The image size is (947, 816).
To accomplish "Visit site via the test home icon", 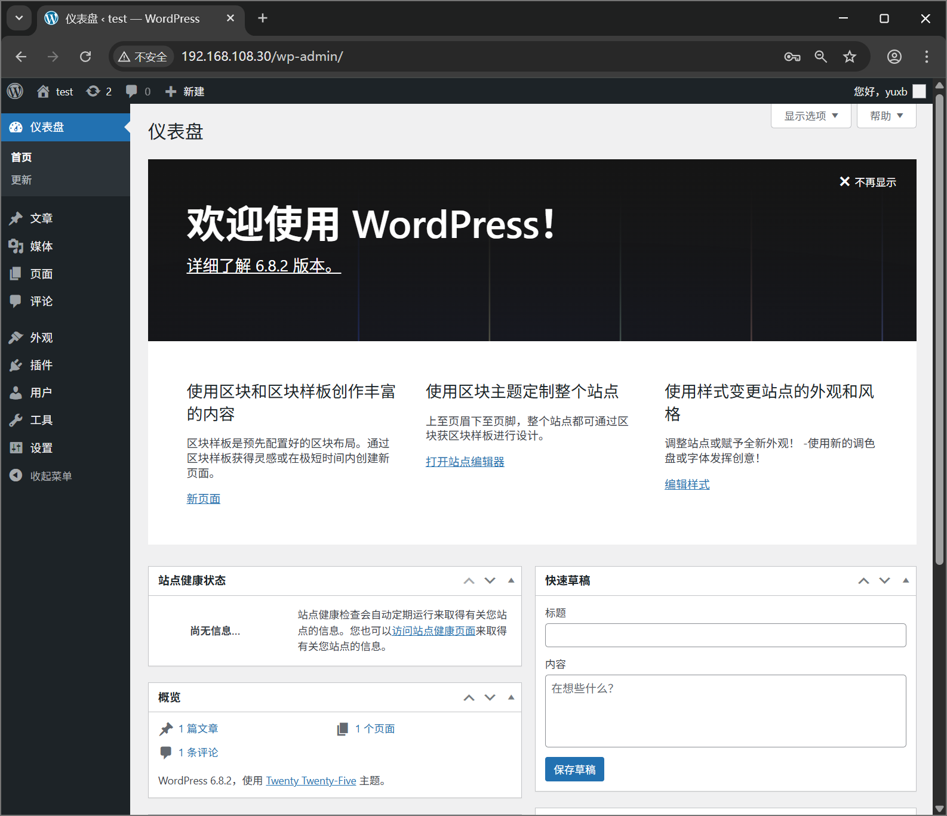I will point(55,91).
